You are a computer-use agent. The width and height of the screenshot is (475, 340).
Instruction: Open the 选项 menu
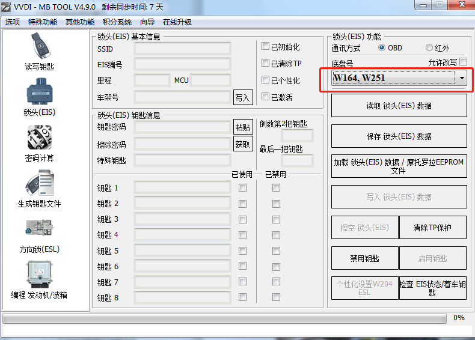(x=13, y=22)
